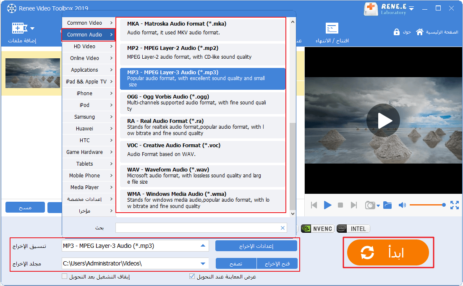Click the Rene.E Laboratory logo

pyautogui.click(x=385, y=9)
